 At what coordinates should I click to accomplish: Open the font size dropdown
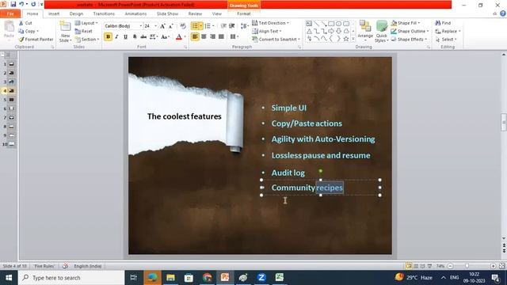pyautogui.click(x=155, y=26)
